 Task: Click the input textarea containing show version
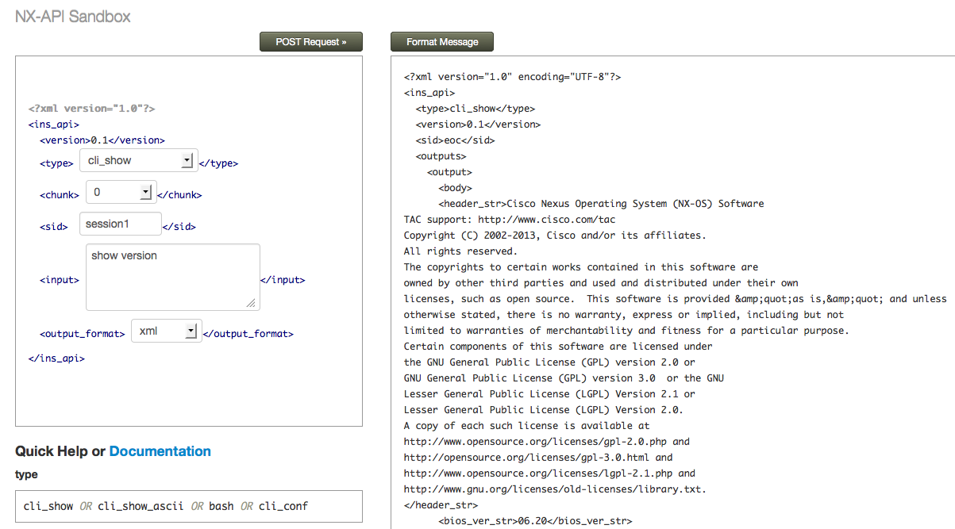[x=173, y=277]
